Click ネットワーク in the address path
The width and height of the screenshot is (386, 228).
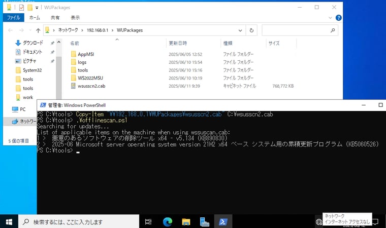(68, 30)
